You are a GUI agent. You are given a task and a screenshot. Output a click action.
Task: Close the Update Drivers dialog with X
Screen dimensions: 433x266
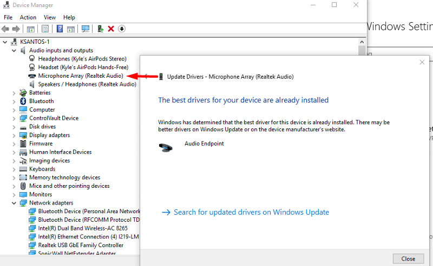(422, 62)
